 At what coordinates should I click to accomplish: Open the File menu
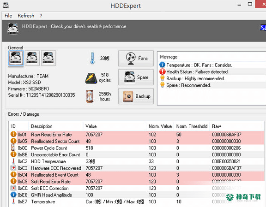8,16
